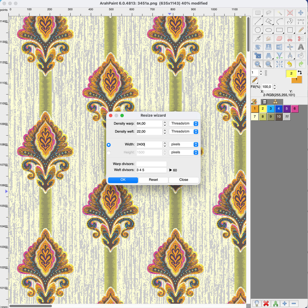This screenshot has width=308, height=308.
Task: Click the zoom in magnifier
Action: pos(258,64)
